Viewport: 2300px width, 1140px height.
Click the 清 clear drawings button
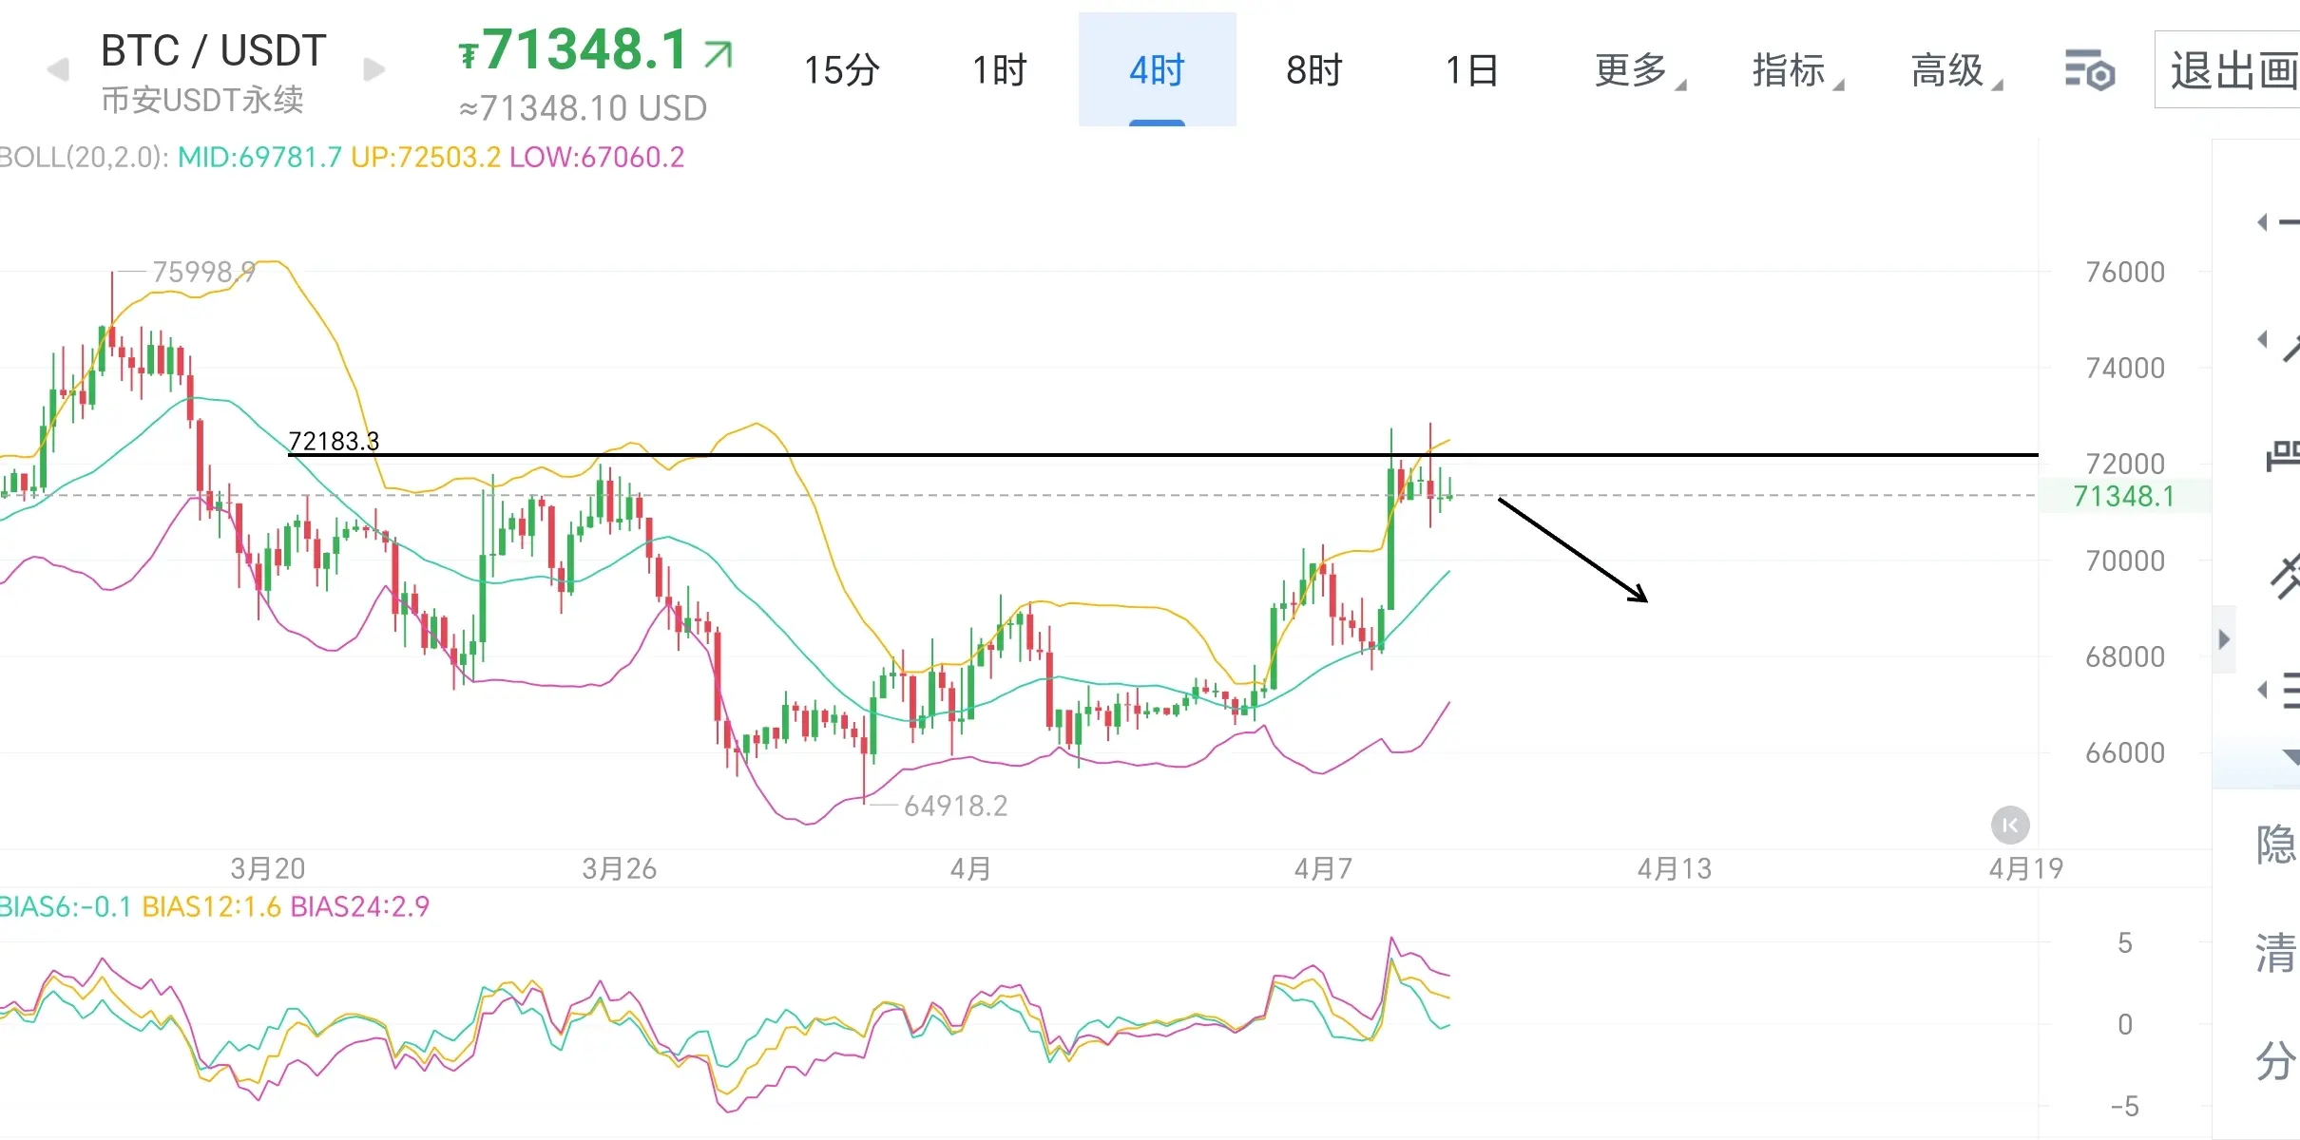(x=2275, y=953)
